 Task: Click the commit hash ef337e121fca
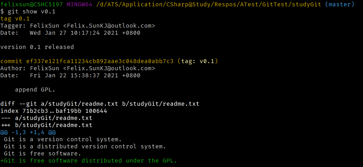point(100,61)
